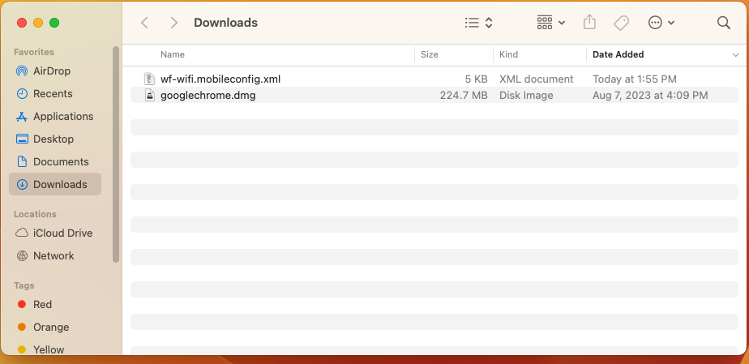
Task: Minimize the Finder window with yellow button
Action: coord(38,23)
